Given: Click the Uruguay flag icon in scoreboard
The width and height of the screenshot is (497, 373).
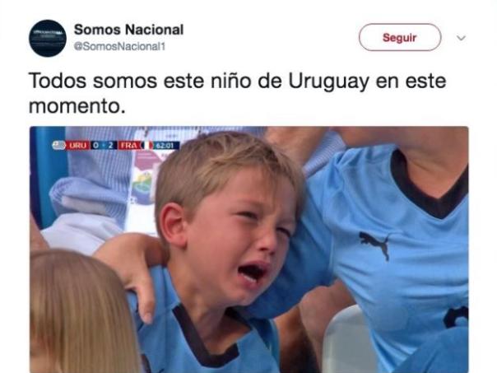Looking at the screenshot, I should click(58, 145).
